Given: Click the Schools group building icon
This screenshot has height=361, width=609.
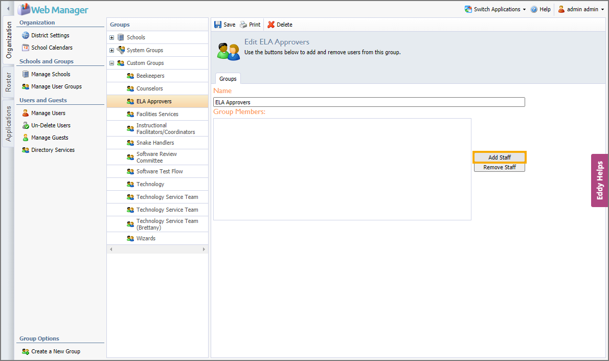Looking at the screenshot, I should (x=121, y=37).
